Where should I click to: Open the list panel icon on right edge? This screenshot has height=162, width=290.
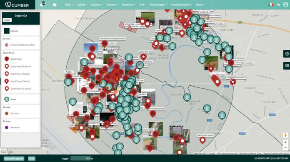[x=287, y=65]
